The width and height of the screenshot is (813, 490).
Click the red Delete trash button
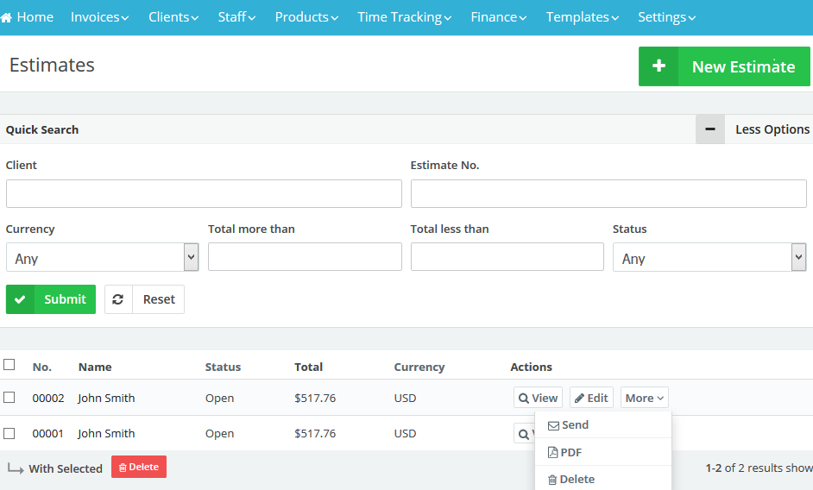coord(139,467)
